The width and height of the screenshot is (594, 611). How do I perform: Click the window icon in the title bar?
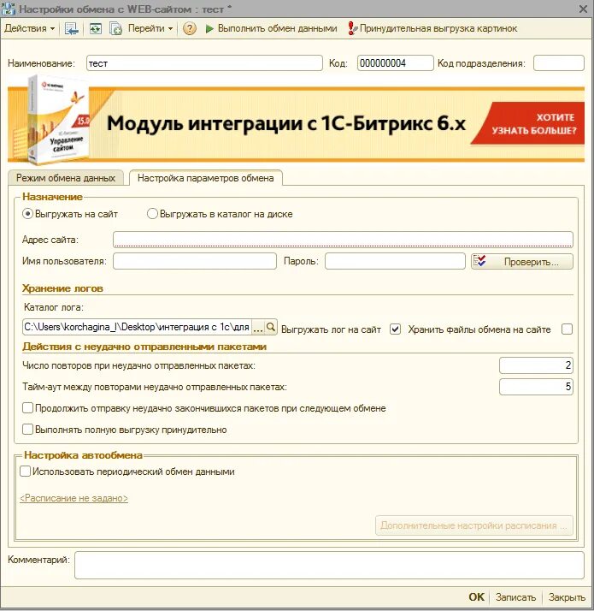9,9
